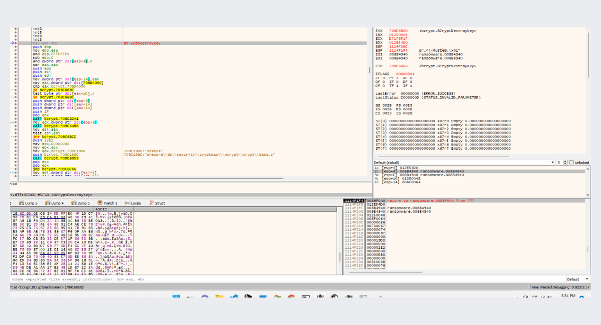The height and width of the screenshot is (325, 601).
Task: Click the ZF flag in registers
Action: click(x=380, y=78)
